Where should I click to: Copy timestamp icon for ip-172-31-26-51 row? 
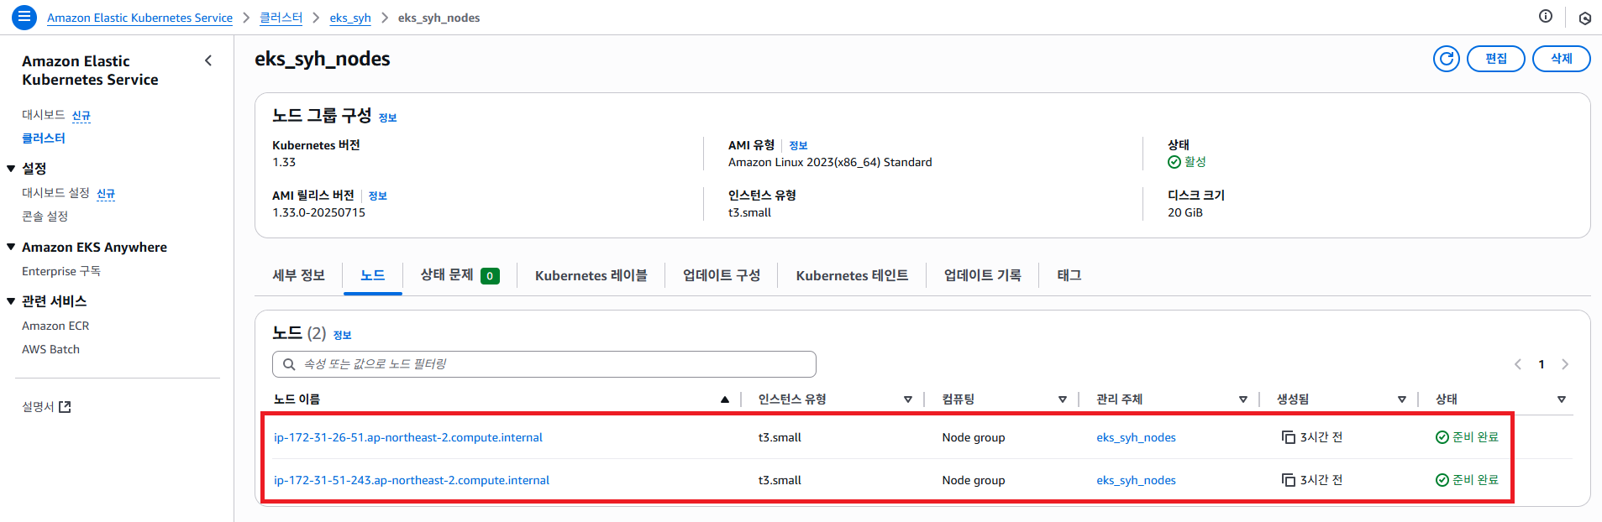(x=1288, y=437)
